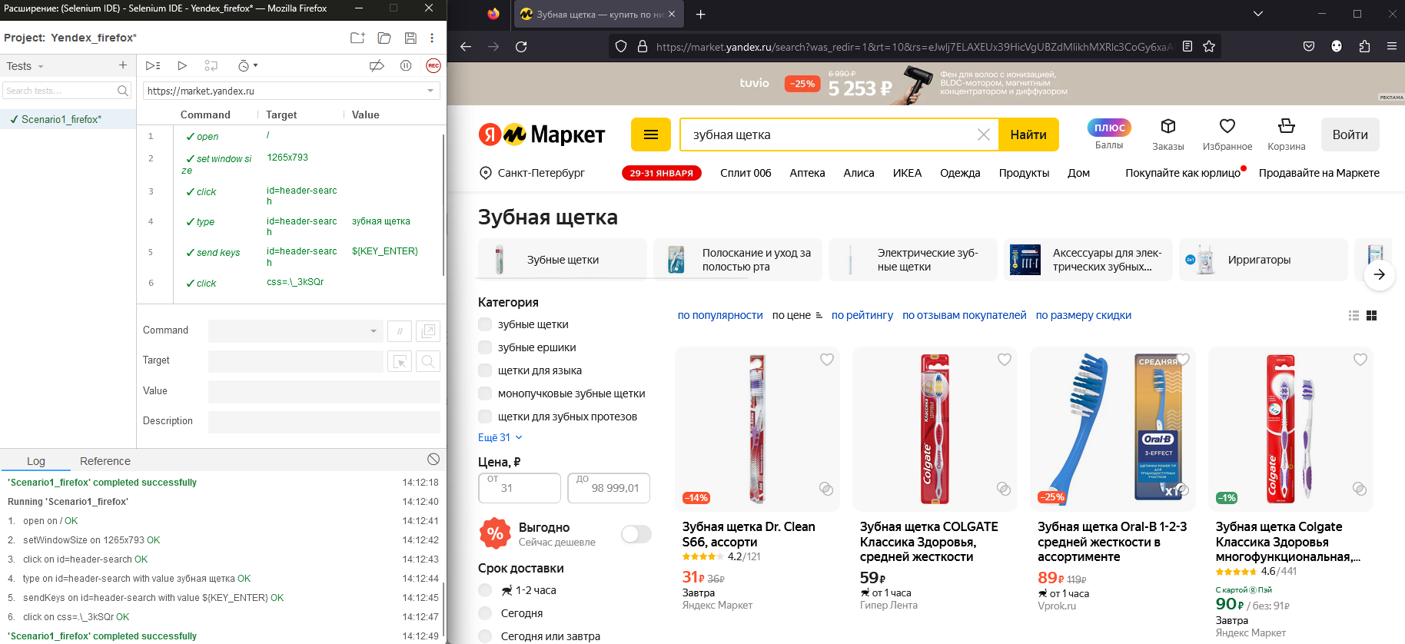
Task: Select Сегодня delivery radio
Action: 485,613
